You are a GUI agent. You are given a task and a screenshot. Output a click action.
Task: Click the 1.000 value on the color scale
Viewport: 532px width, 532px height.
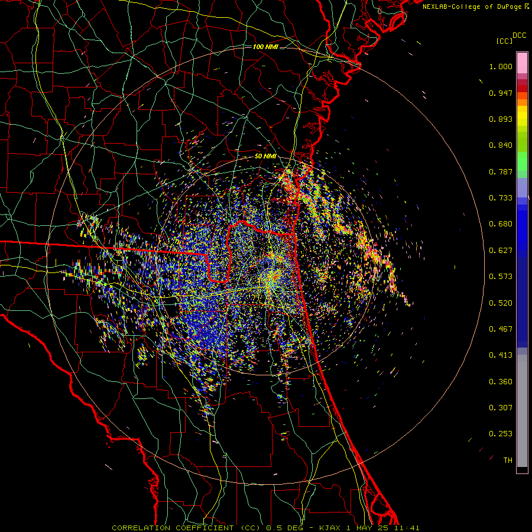pyautogui.click(x=501, y=66)
